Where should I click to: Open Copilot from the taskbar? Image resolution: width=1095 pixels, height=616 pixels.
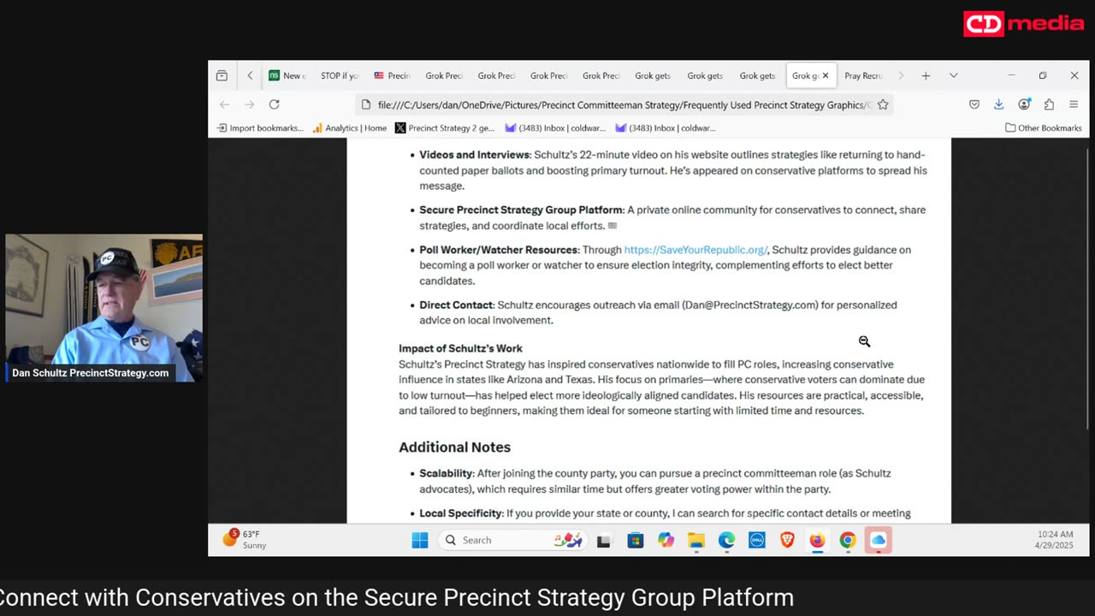[666, 540]
